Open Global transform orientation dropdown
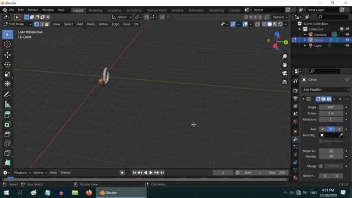This screenshot has width=352, height=198. tap(122, 17)
